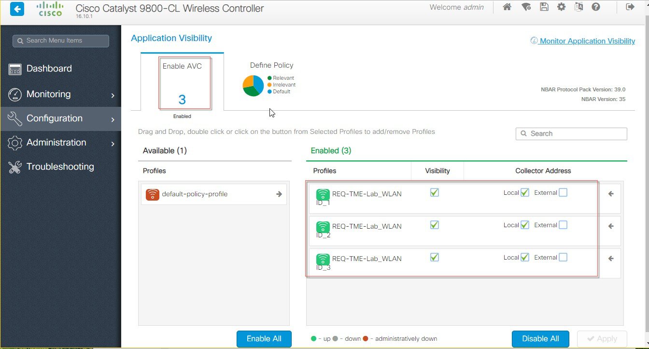Click the Collector Address column header
The height and width of the screenshot is (349, 649).
543,171
